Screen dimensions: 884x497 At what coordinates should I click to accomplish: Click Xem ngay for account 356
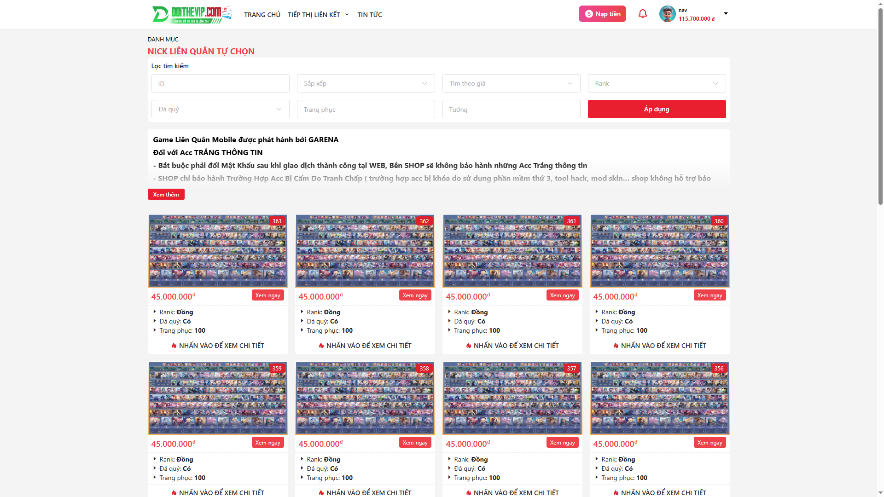coord(710,443)
